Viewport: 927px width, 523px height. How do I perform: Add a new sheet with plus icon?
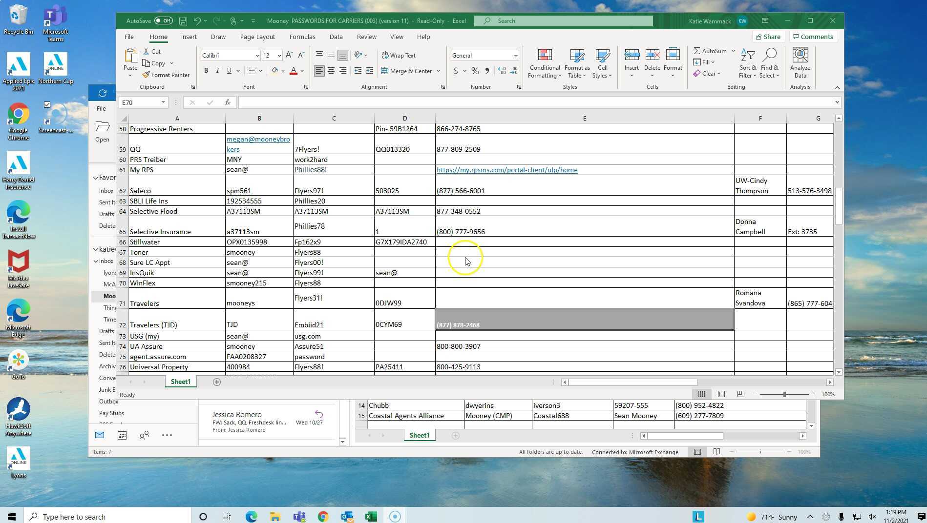[217, 382]
